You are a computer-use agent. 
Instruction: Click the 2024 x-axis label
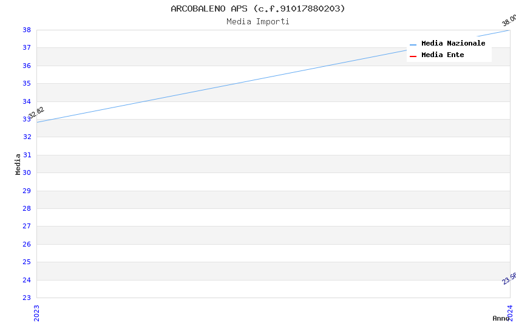pyautogui.click(x=510, y=313)
